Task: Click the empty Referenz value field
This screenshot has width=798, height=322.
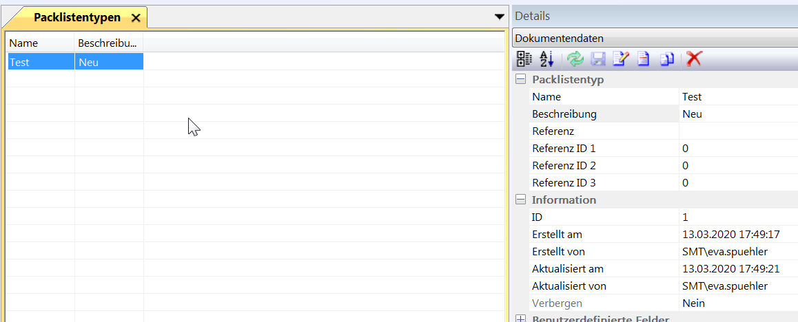Action: tap(737, 131)
